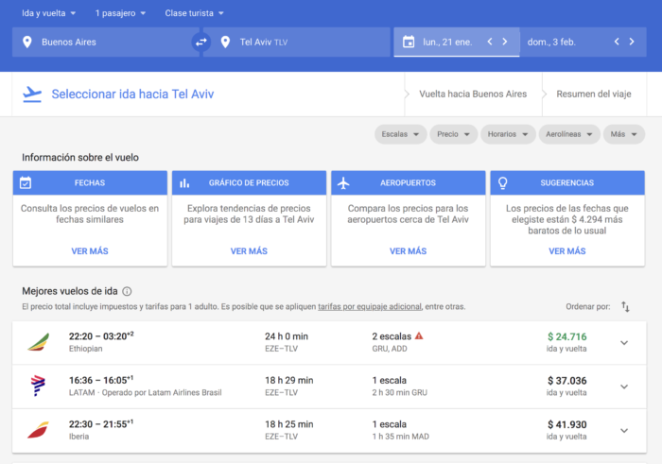662x464 pixels.
Task: Click VER MÁS under Gráfico de precios
Action: coord(249,251)
